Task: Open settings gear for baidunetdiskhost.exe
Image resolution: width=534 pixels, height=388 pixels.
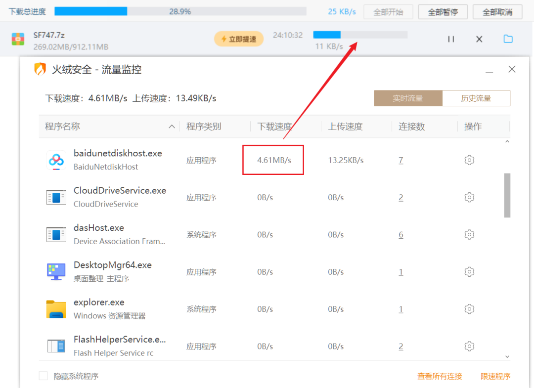Action: pyautogui.click(x=469, y=160)
